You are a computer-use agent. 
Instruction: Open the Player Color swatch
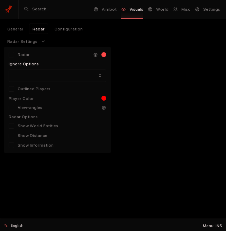(x=104, y=98)
